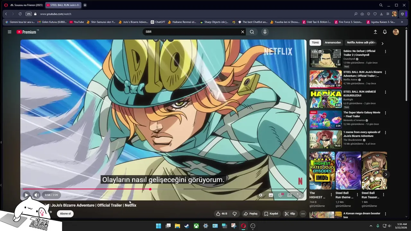Open the YouTube upload/create icon
411x231 pixels.
tap(375, 32)
